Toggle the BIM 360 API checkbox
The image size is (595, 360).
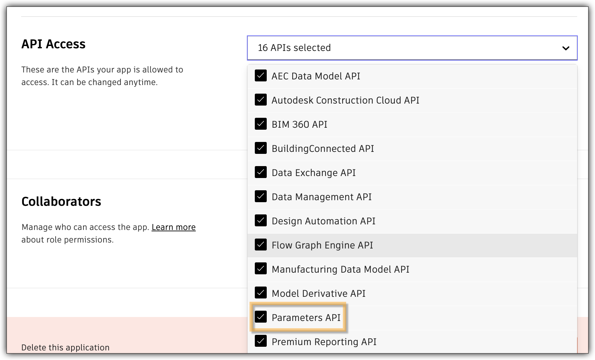(x=261, y=124)
